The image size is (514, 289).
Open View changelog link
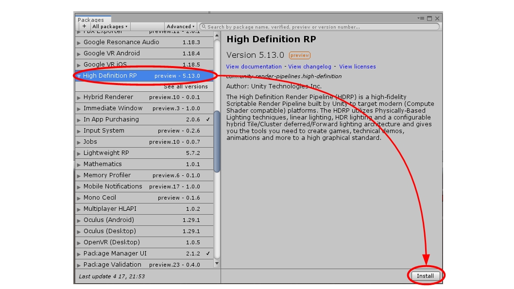(309, 67)
